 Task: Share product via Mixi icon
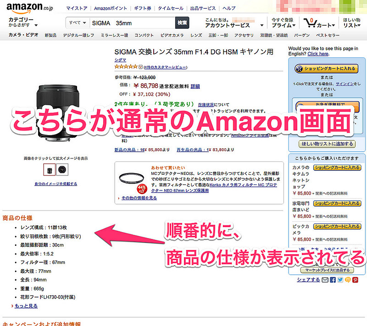pos(348,280)
